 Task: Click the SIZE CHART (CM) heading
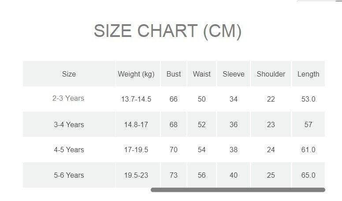[167, 31]
